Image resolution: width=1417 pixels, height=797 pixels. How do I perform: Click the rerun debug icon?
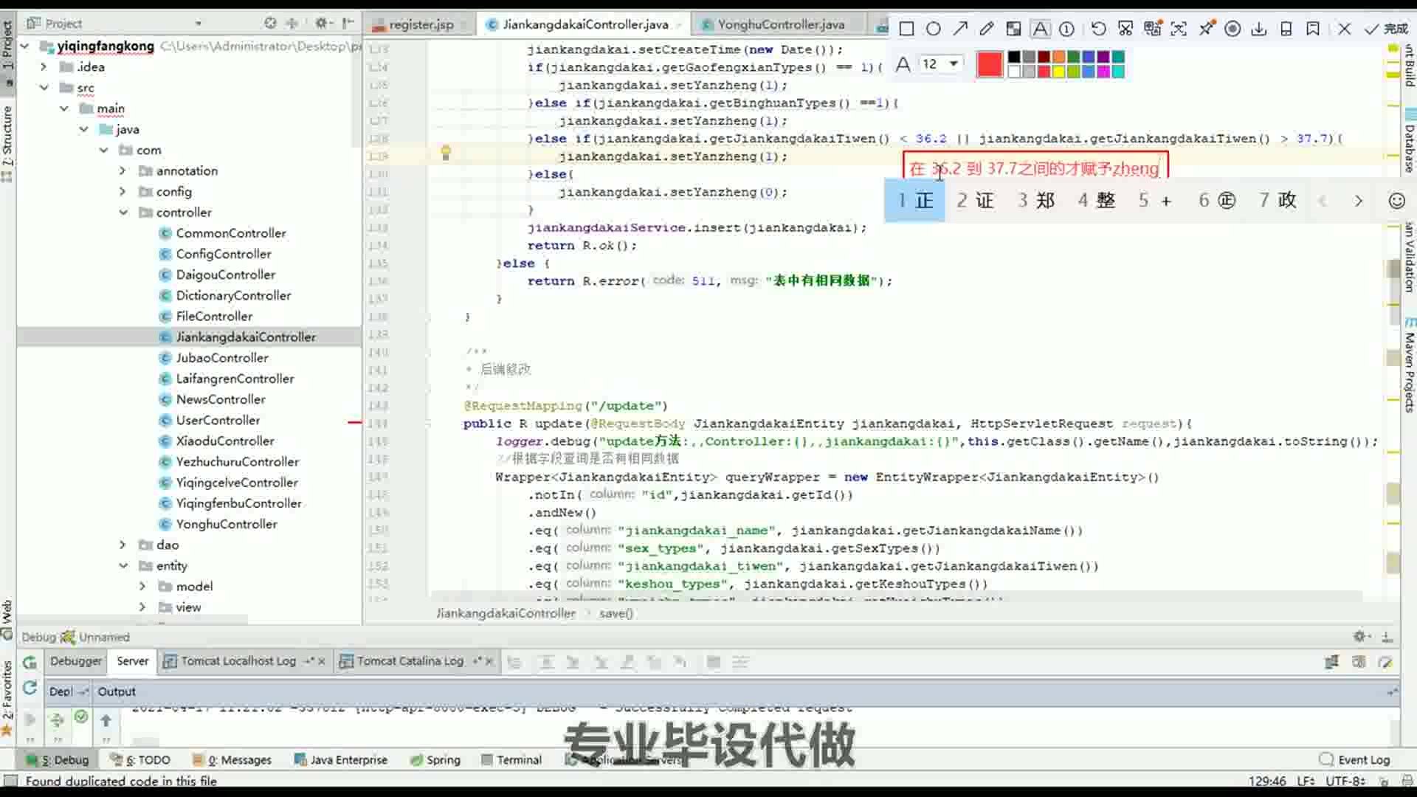(30, 662)
